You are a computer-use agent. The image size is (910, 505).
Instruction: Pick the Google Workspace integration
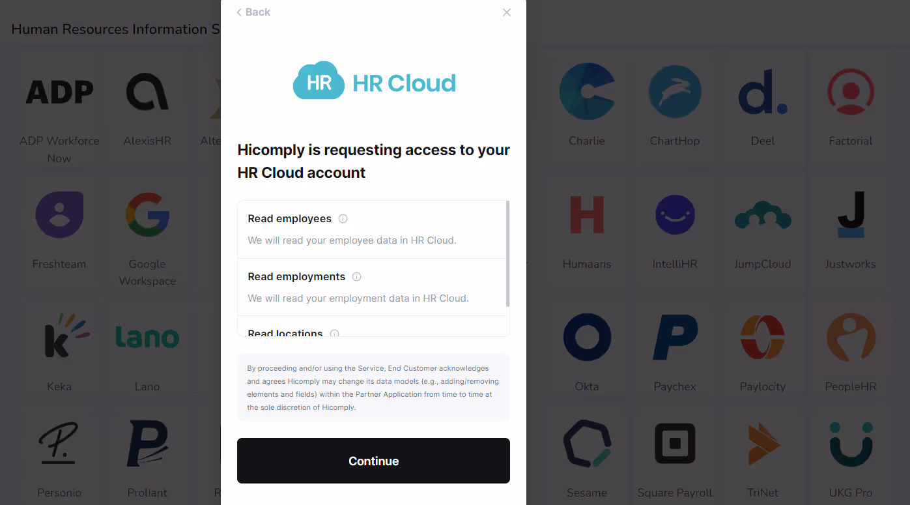(147, 236)
